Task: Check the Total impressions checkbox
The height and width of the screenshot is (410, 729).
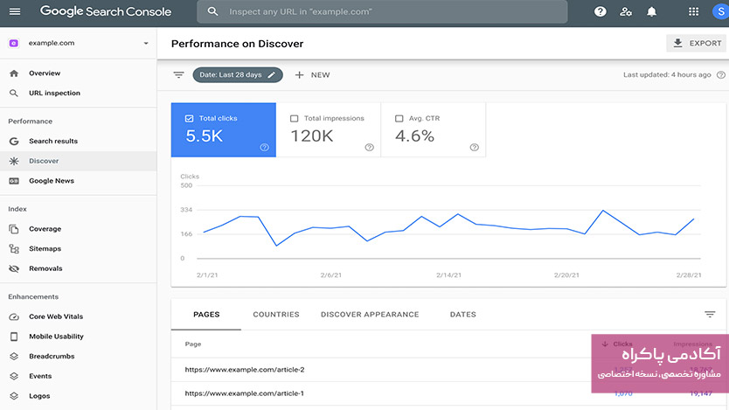Action: tap(294, 119)
